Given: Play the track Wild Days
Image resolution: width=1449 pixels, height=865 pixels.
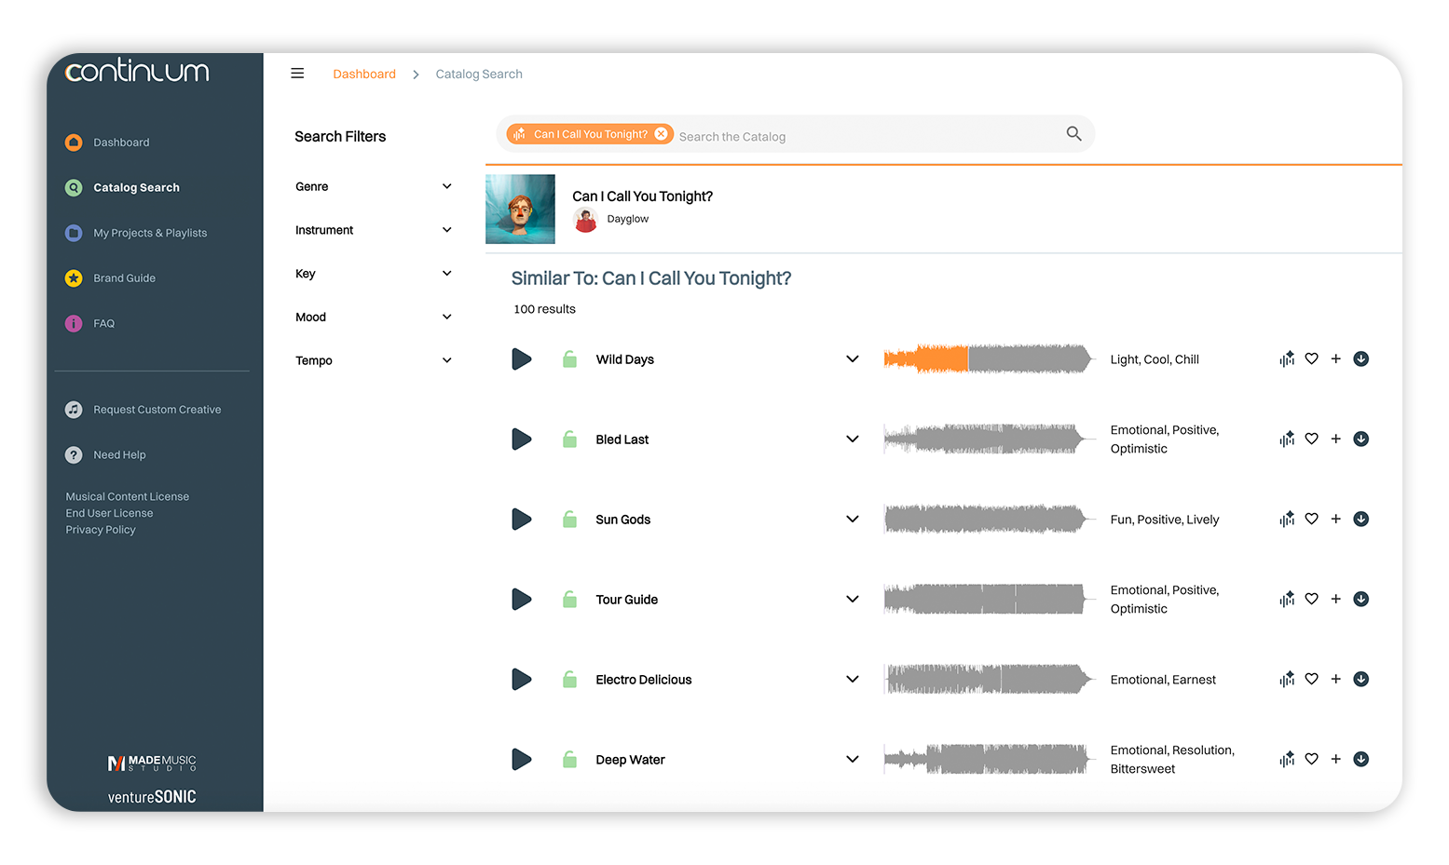Looking at the screenshot, I should click(x=522, y=359).
